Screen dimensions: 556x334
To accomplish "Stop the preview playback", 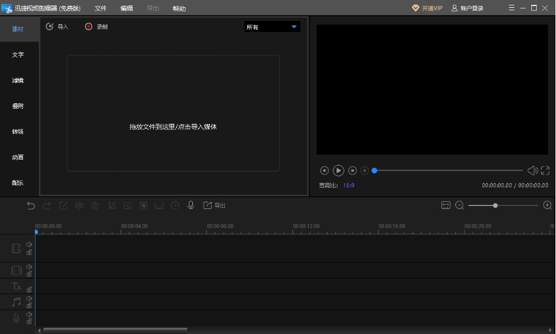I will (364, 170).
